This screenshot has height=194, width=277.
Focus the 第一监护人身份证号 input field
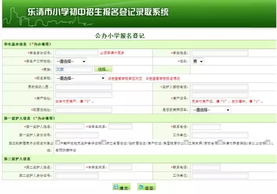[77, 135]
